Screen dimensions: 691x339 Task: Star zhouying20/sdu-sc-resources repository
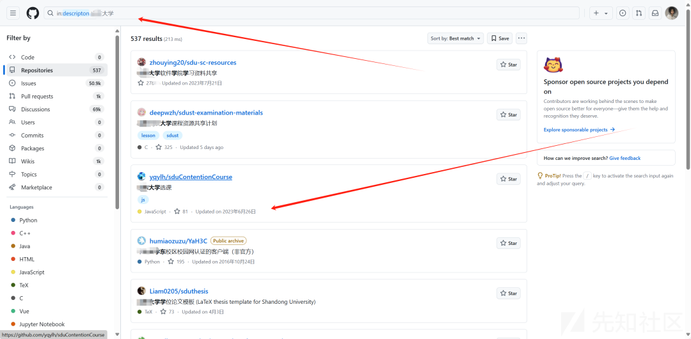[509, 65]
